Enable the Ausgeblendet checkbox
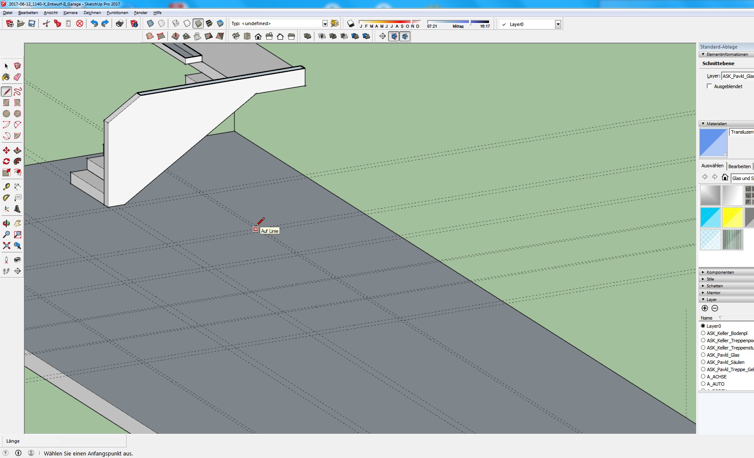The height and width of the screenshot is (458, 754). pos(709,86)
